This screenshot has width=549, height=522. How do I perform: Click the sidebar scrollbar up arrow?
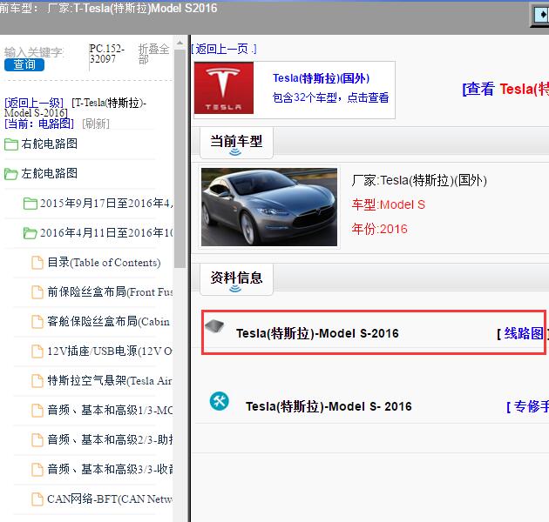point(180,43)
